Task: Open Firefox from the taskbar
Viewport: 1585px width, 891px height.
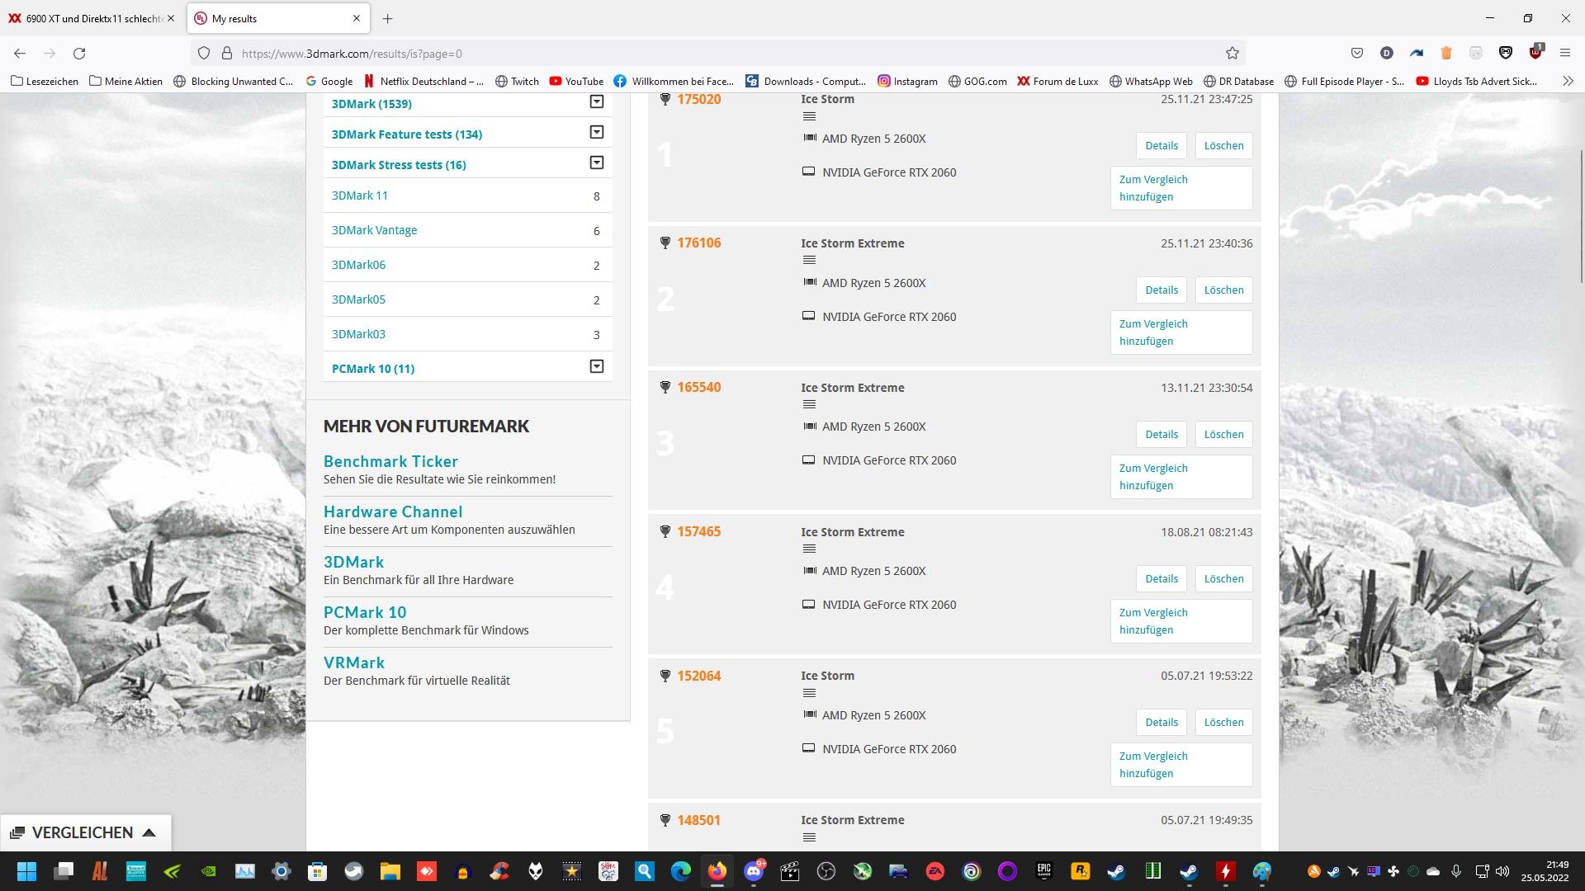Action: (717, 871)
